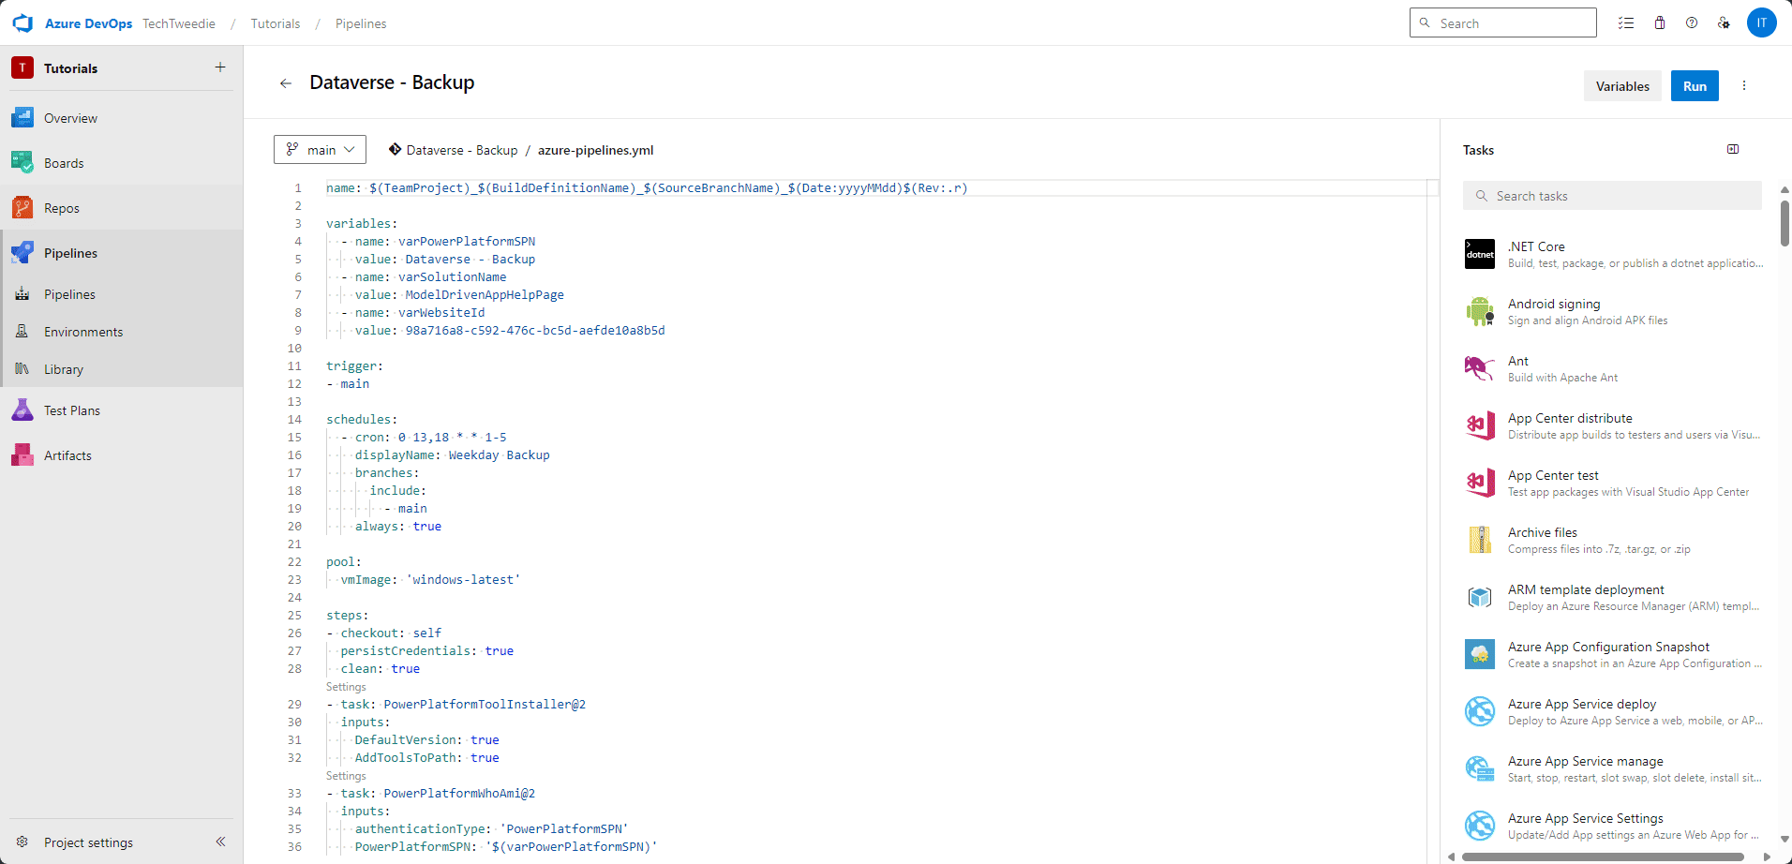Open the Library section
Screen dimensions: 1792x864
pyautogui.click(x=64, y=369)
